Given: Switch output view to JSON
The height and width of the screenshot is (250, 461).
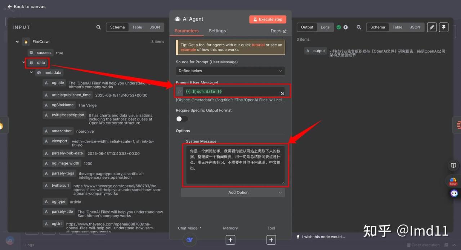Looking at the screenshot, I should [x=415, y=27].
